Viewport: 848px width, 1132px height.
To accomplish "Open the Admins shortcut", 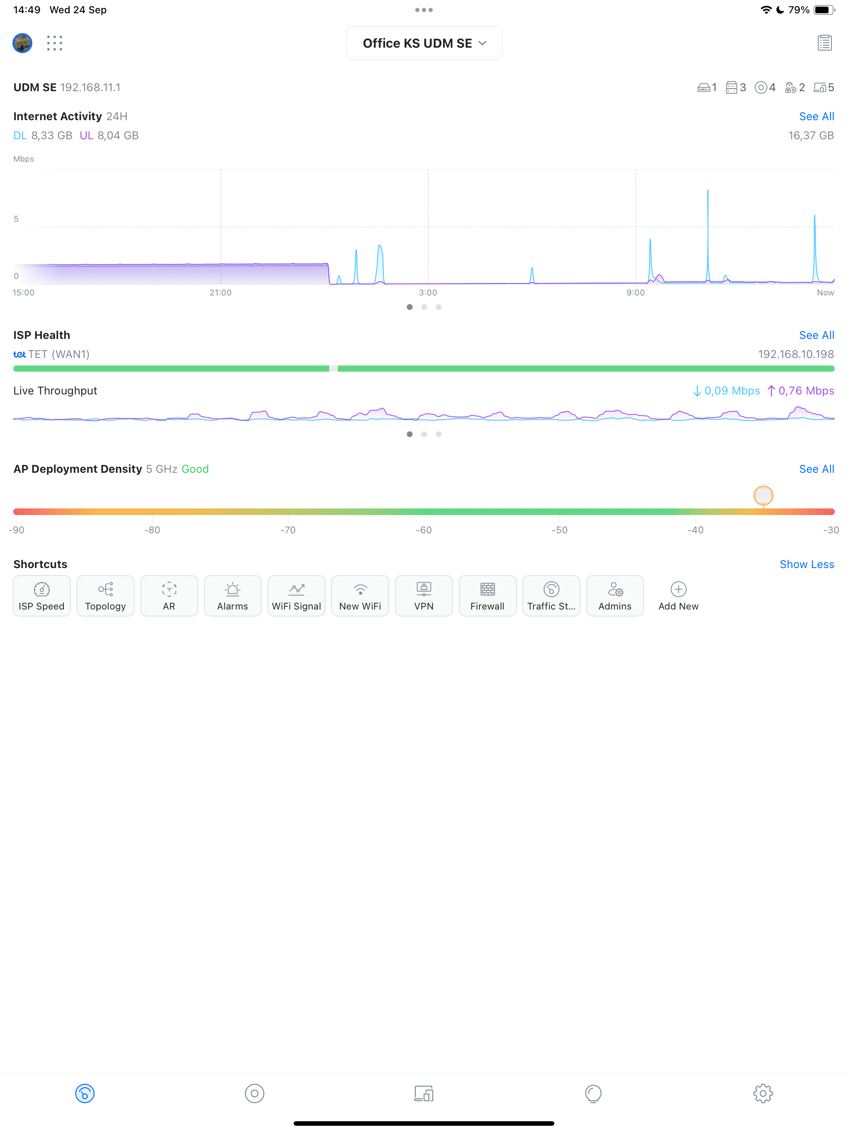I will tap(615, 596).
